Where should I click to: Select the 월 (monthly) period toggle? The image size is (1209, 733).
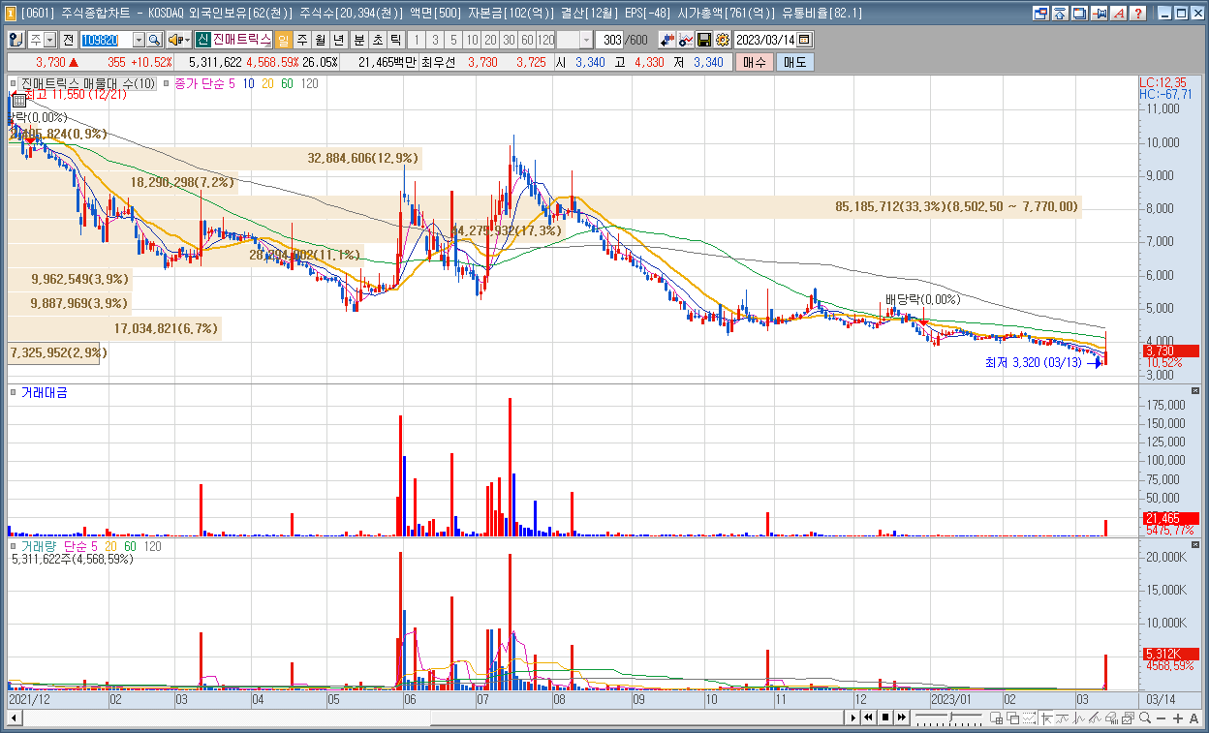point(320,40)
